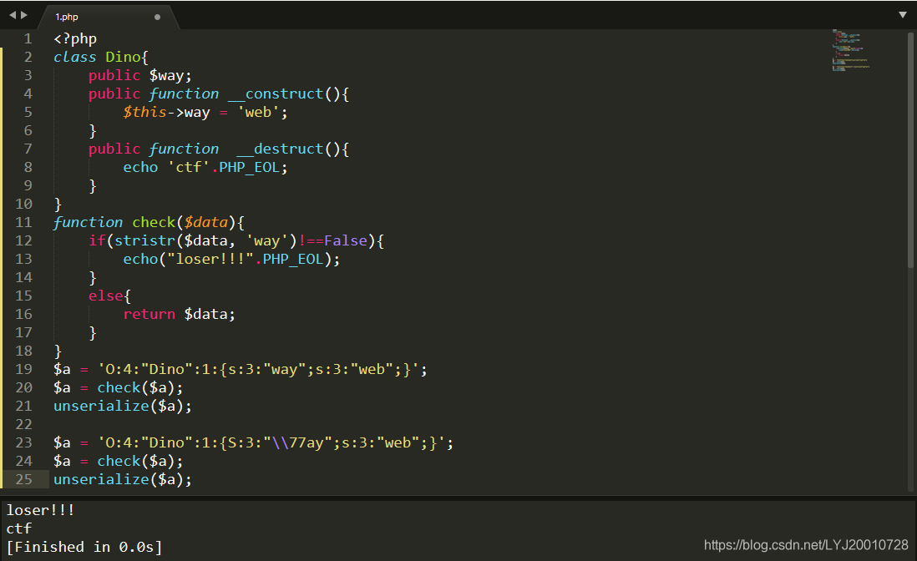The image size is (917, 561).
Task: Click the '$data' parameter on line 11
Action: coord(205,223)
